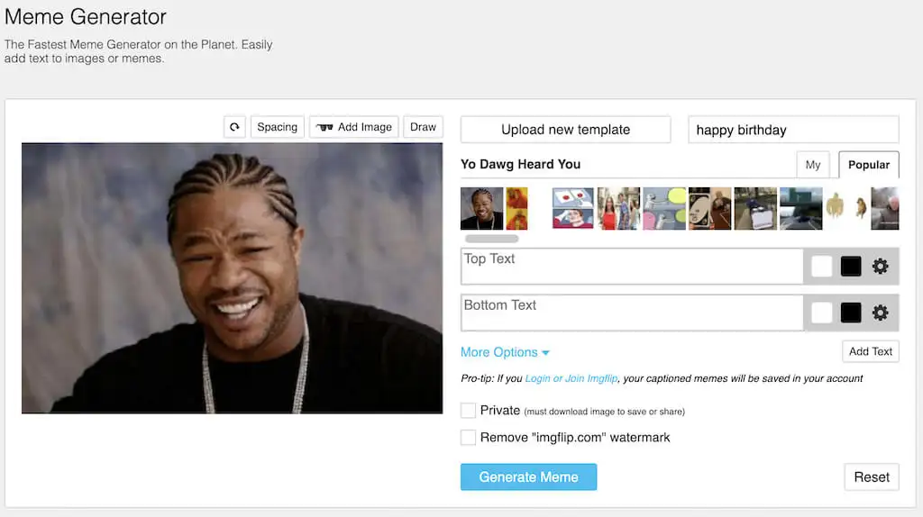Choose Bottom Text black outline color swatch

(x=851, y=313)
